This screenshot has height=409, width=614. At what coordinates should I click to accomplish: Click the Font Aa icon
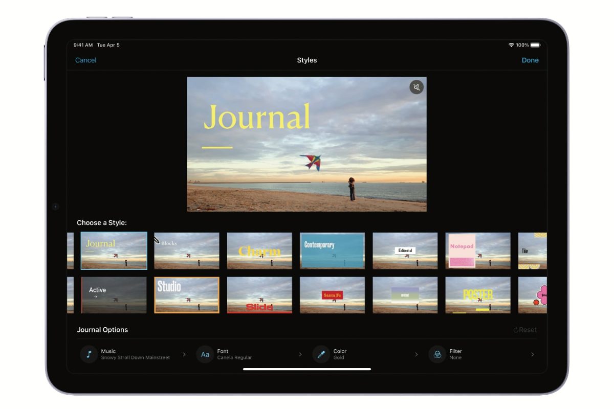tap(205, 354)
